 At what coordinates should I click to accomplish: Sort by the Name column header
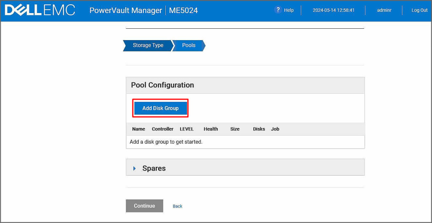pos(138,129)
